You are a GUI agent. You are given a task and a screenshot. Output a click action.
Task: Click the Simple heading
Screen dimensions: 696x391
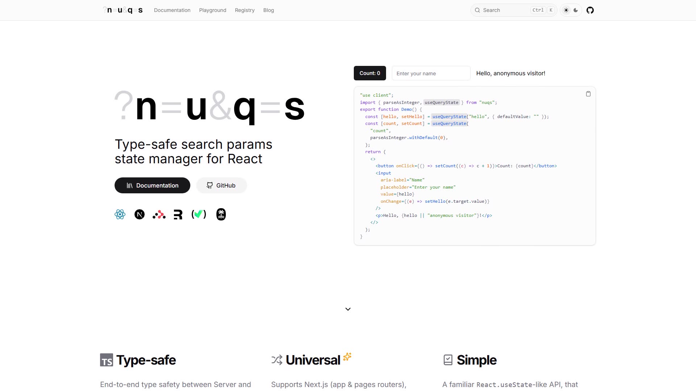tap(477, 360)
